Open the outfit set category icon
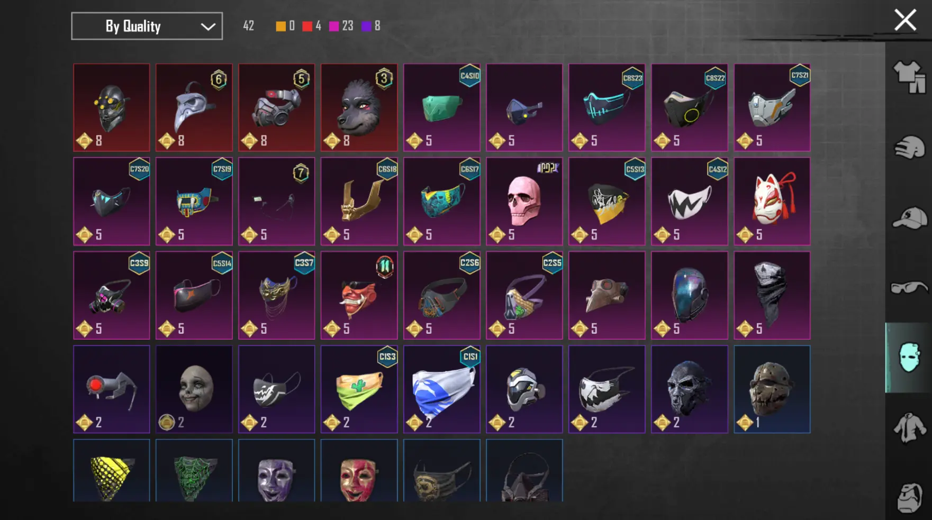Viewport: 932px width, 520px height. click(x=909, y=77)
